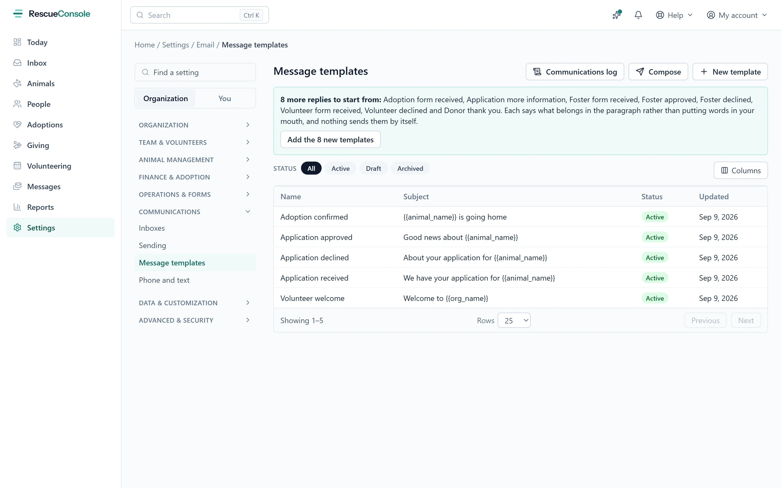Open the Inboxes settings page
Image resolution: width=781 pixels, height=488 pixels.
[x=195, y=228]
